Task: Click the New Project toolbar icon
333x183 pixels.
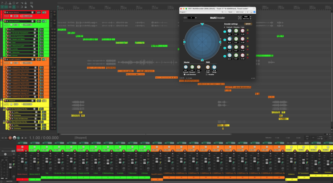Action: (x=2, y=3)
